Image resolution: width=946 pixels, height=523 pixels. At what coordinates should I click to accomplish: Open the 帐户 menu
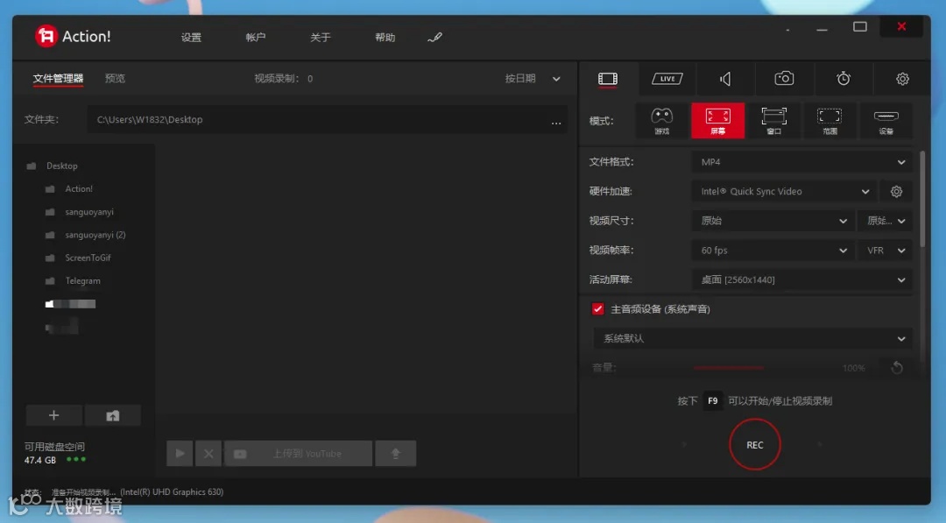pyautogui.click(x=256, y=38)
